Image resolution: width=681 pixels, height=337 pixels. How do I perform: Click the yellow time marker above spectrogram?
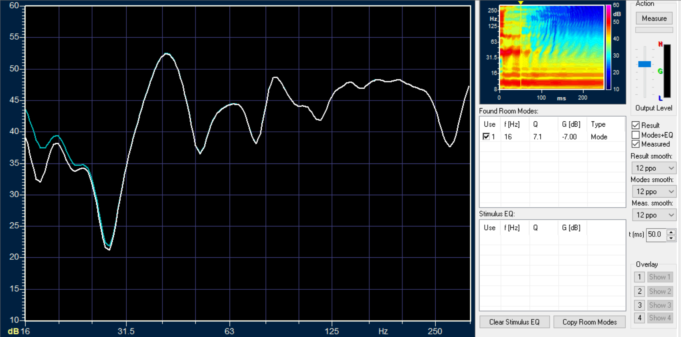point(521,3)
